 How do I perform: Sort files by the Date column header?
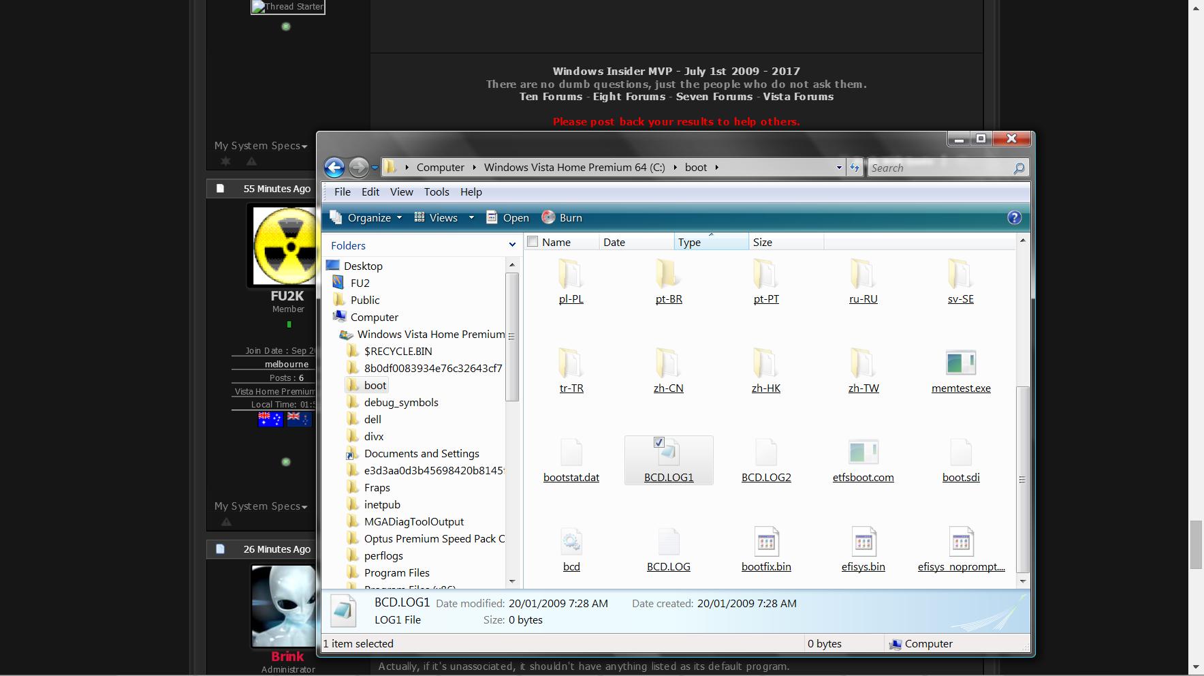coord(636,242)
